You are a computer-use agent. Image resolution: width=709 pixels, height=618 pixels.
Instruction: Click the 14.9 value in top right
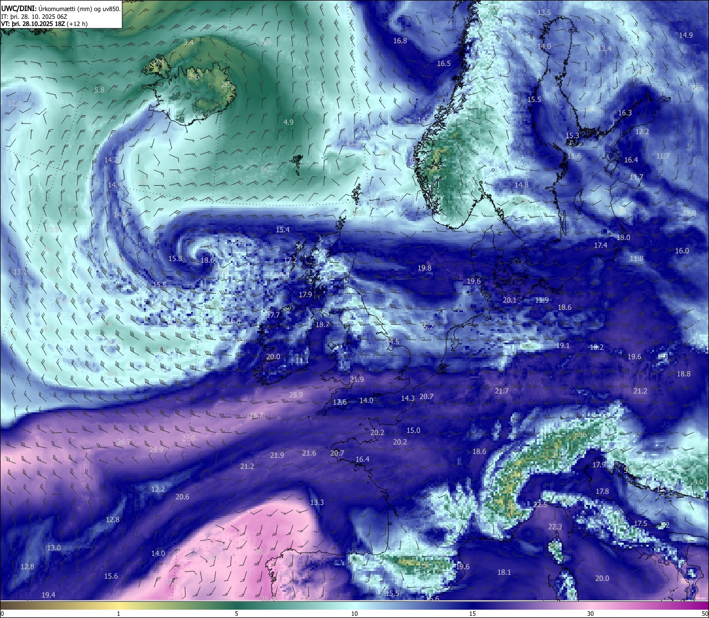686,35
